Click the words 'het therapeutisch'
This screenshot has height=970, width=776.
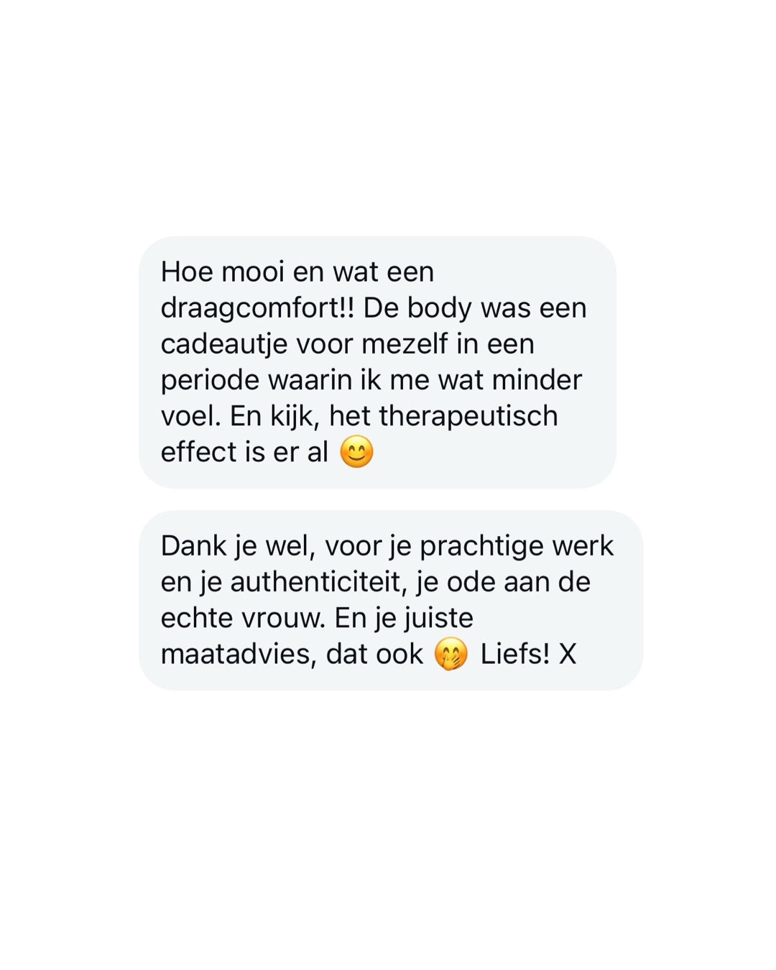[443, 416]
